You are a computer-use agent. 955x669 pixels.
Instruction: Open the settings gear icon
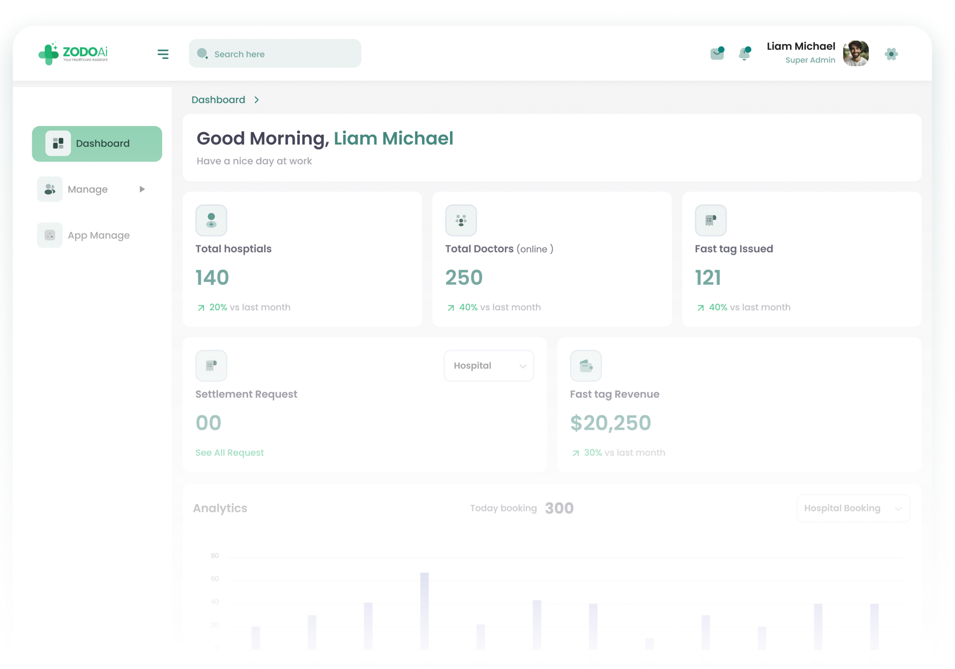pos(892,54)
